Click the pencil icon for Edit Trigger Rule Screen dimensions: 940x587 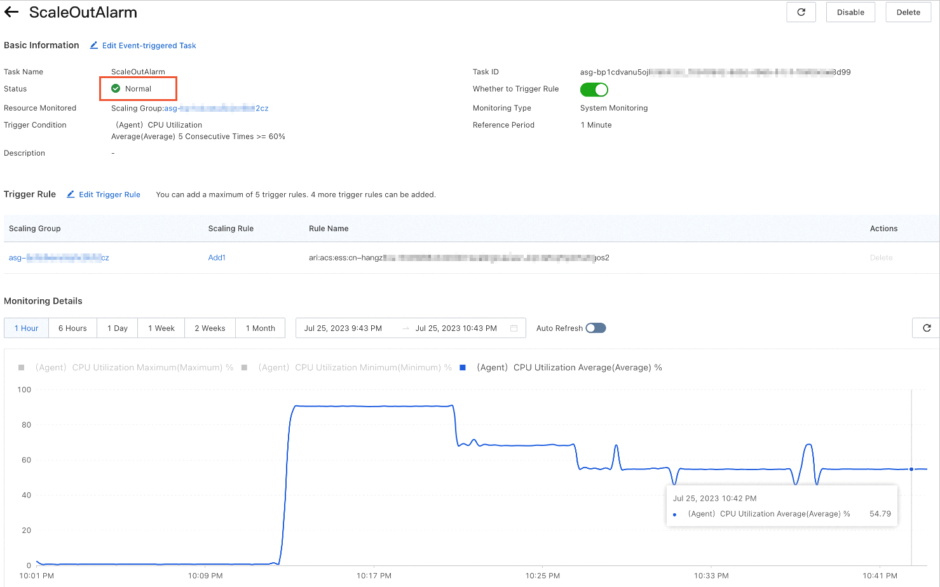click(x=71, y=194)
